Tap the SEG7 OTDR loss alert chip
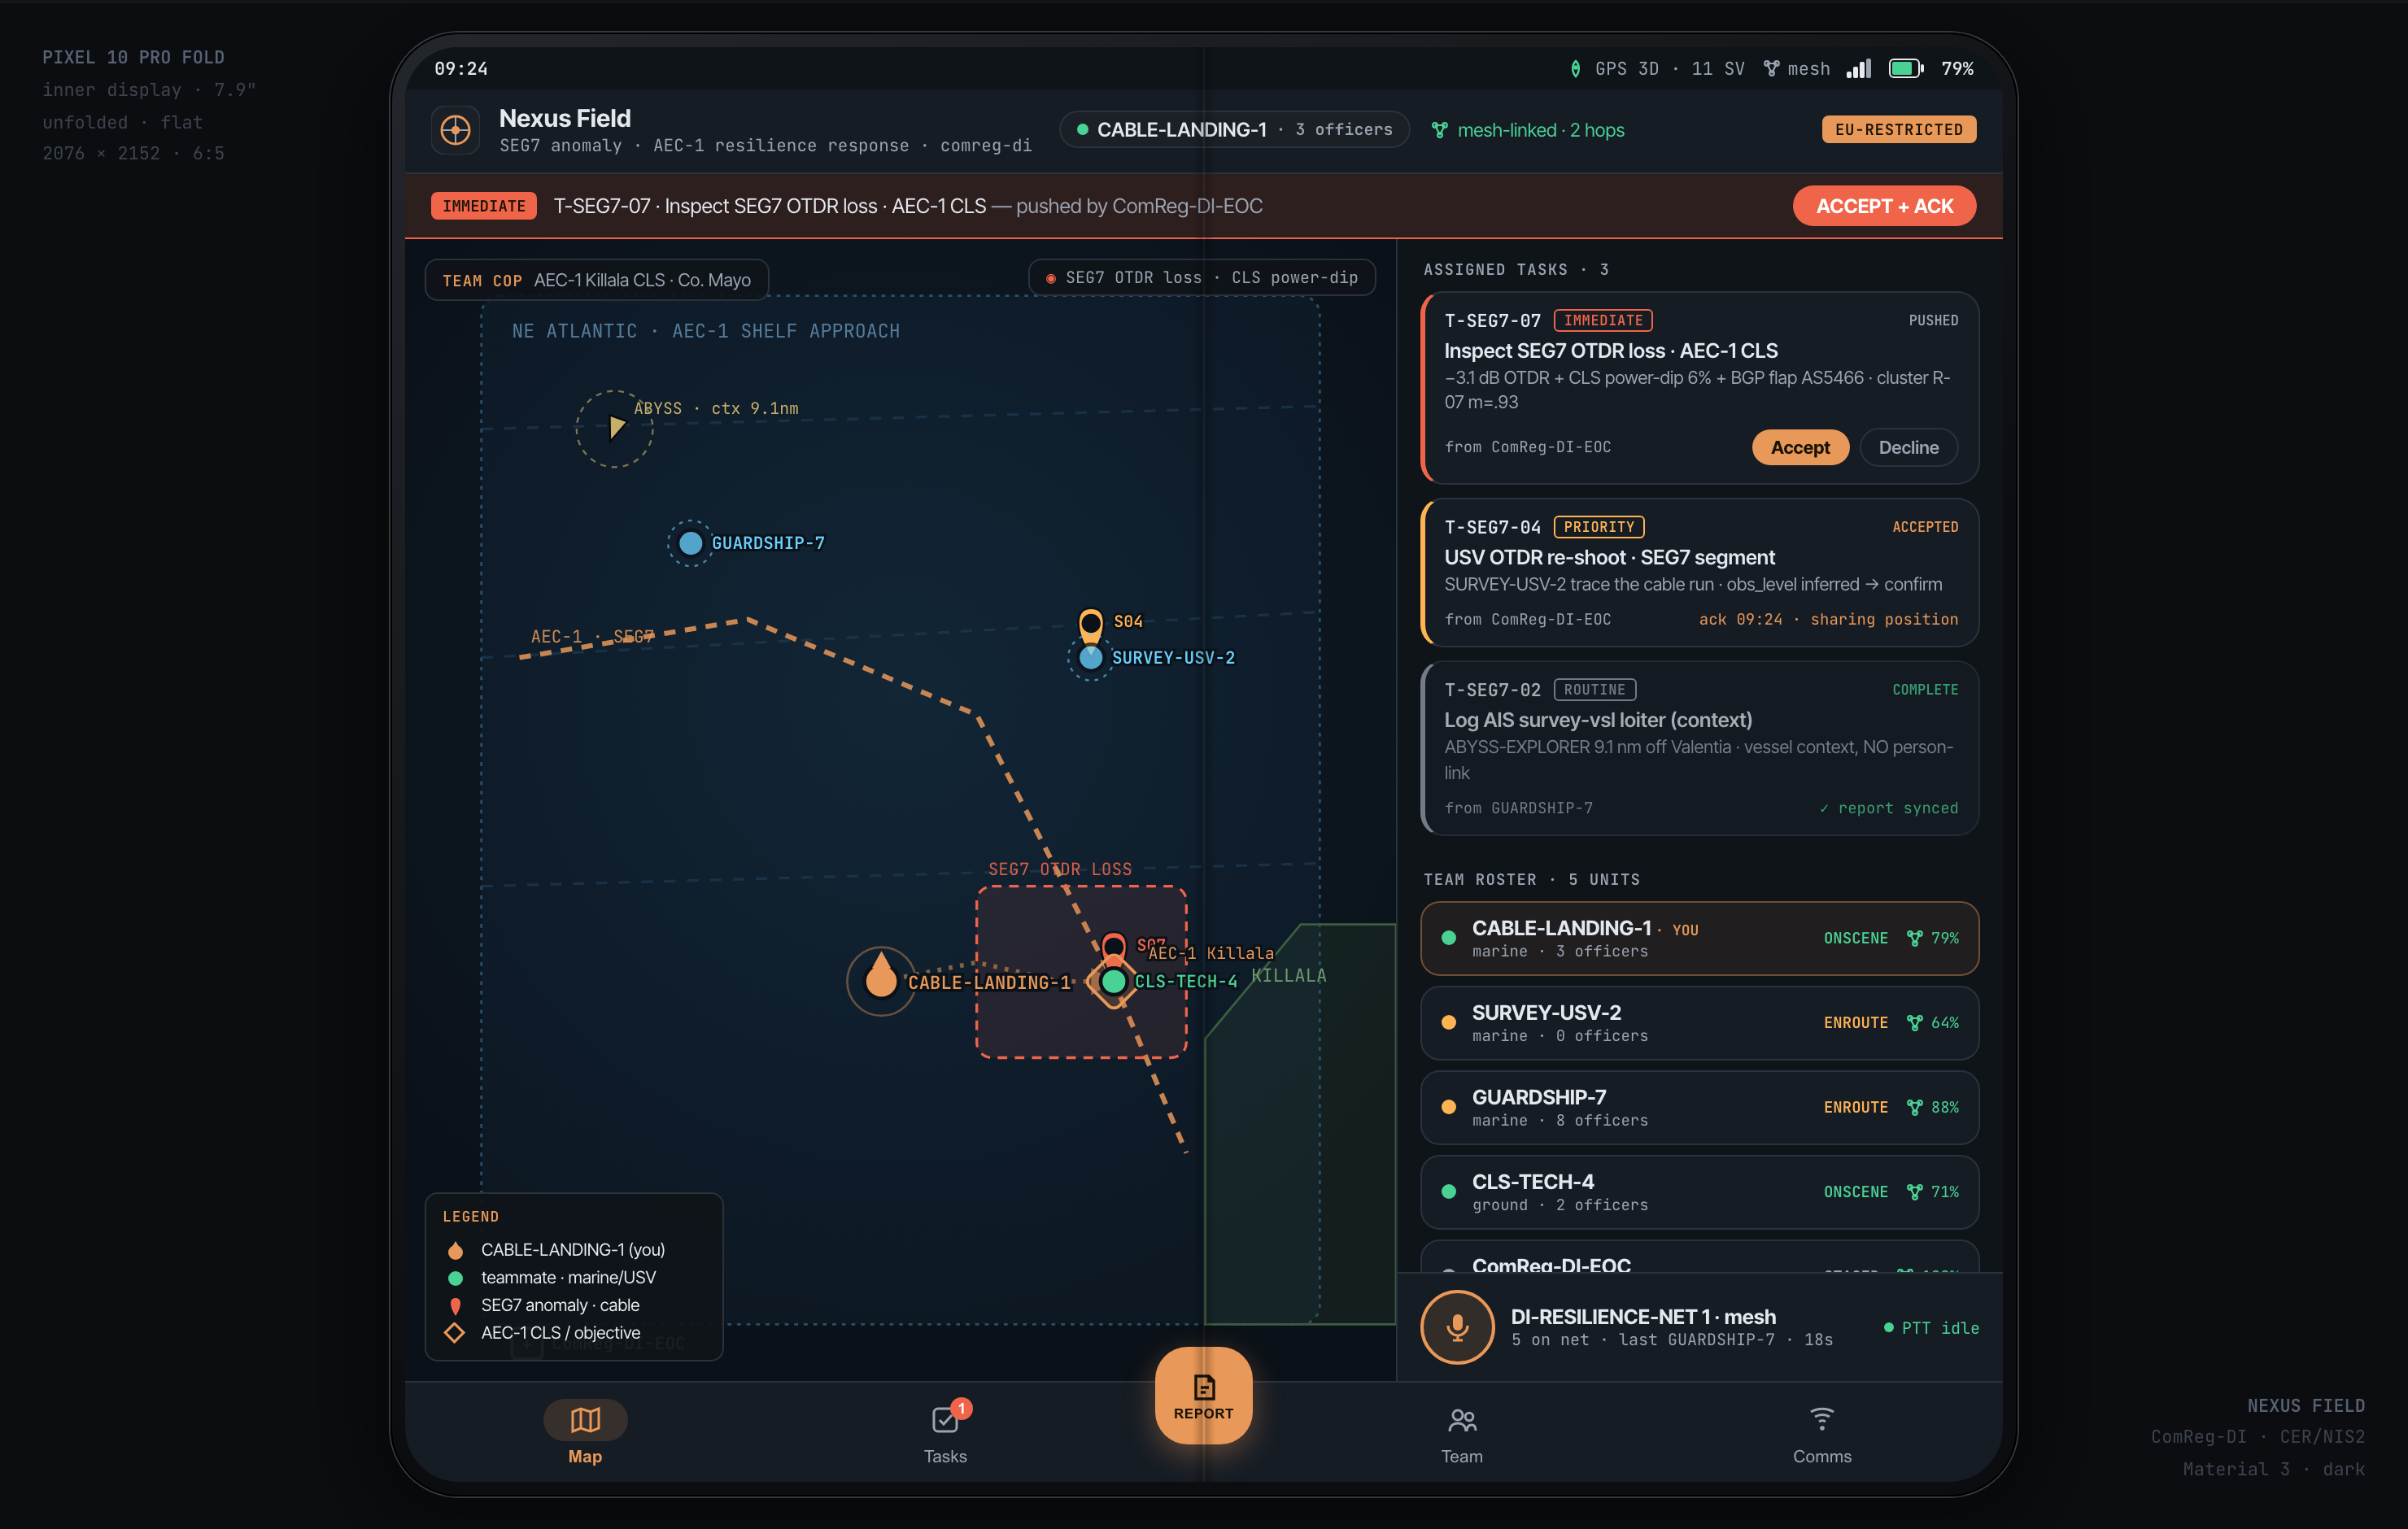 coord(1201,278)
